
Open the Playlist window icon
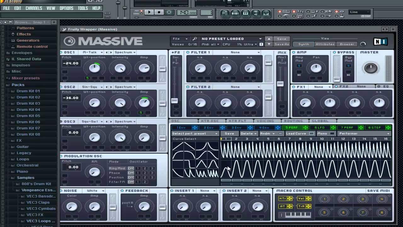pos(225,13)
